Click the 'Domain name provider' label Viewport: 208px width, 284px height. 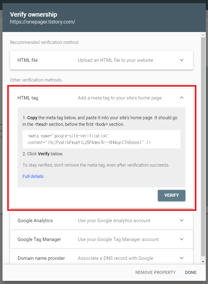[41, 258]
